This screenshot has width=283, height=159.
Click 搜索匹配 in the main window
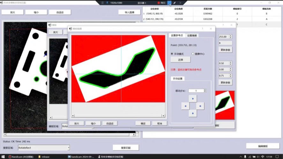point(126,148)
